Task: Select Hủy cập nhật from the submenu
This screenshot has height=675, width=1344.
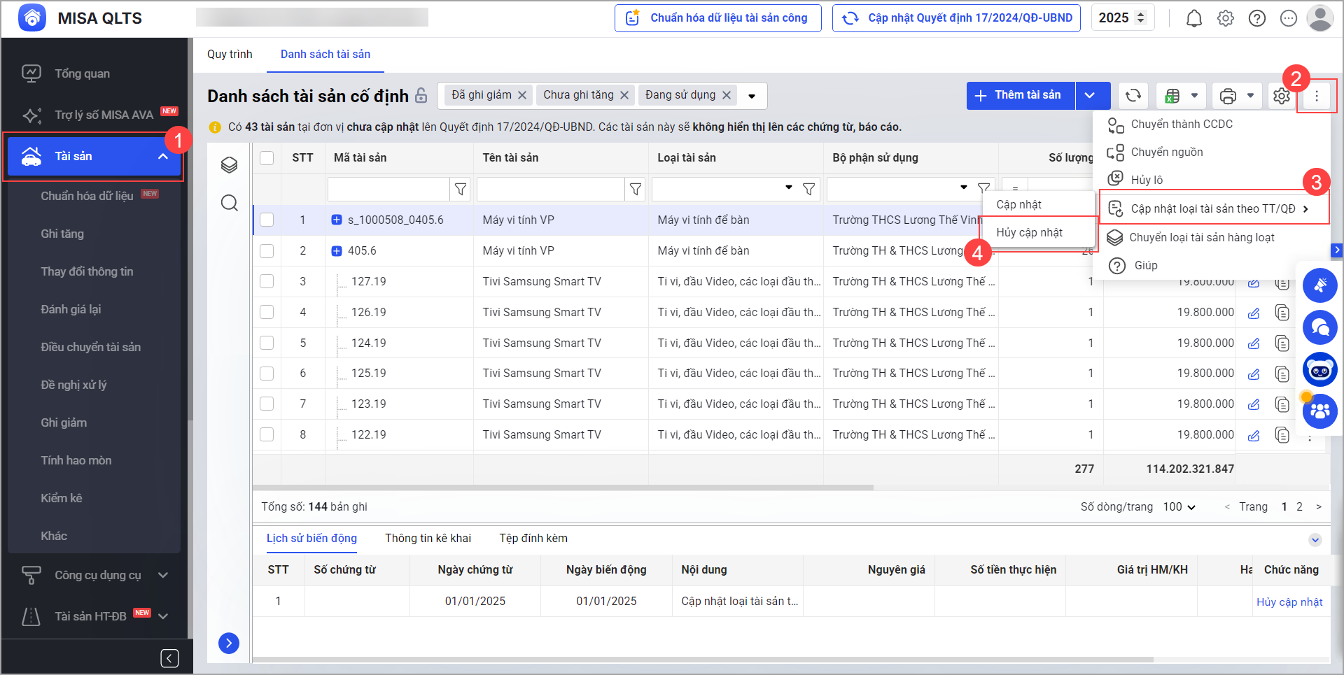Action: click(x=1029, y=232)
